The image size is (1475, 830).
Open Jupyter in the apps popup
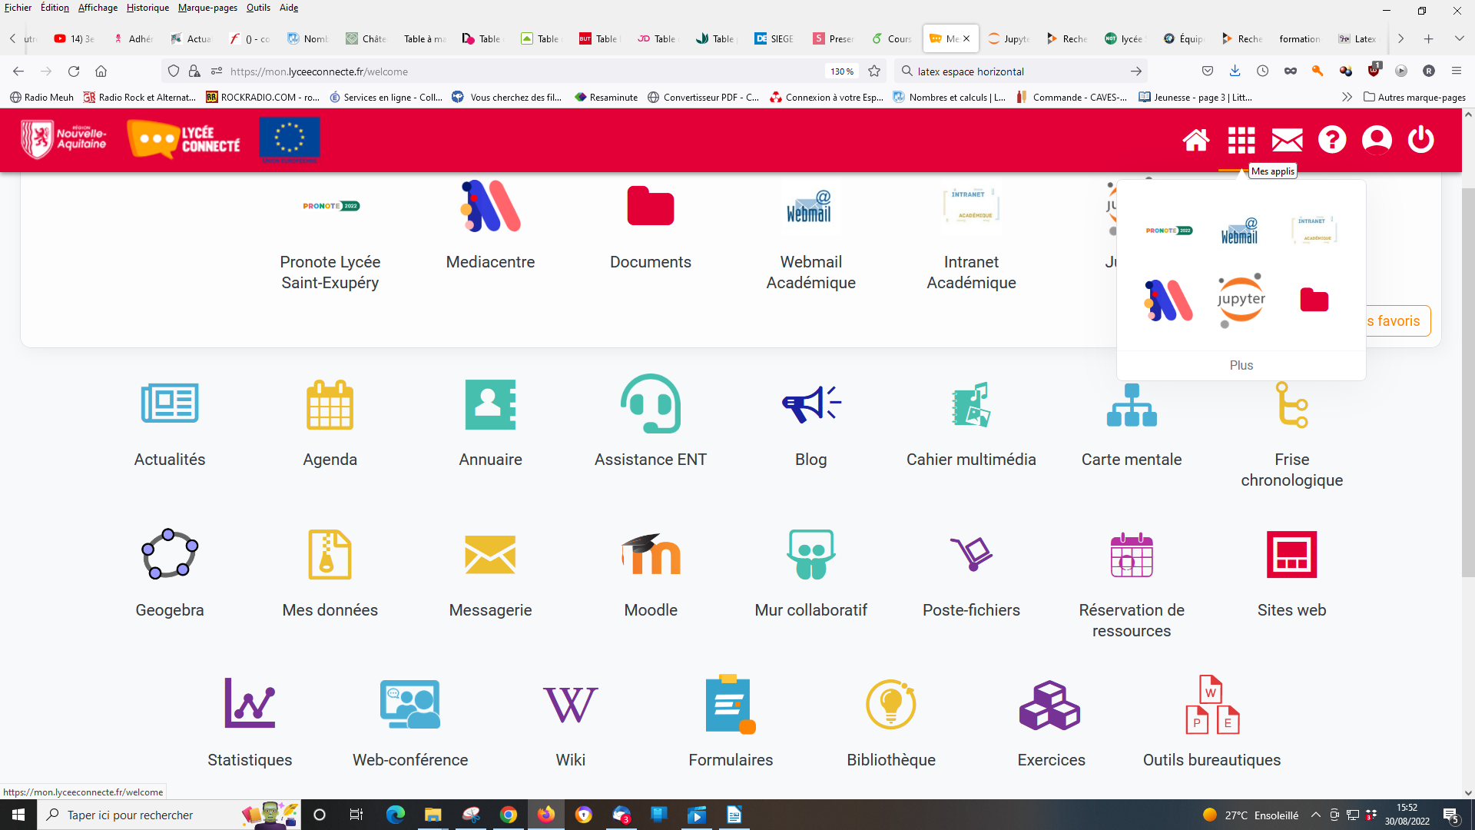[x=1241, y=300]
